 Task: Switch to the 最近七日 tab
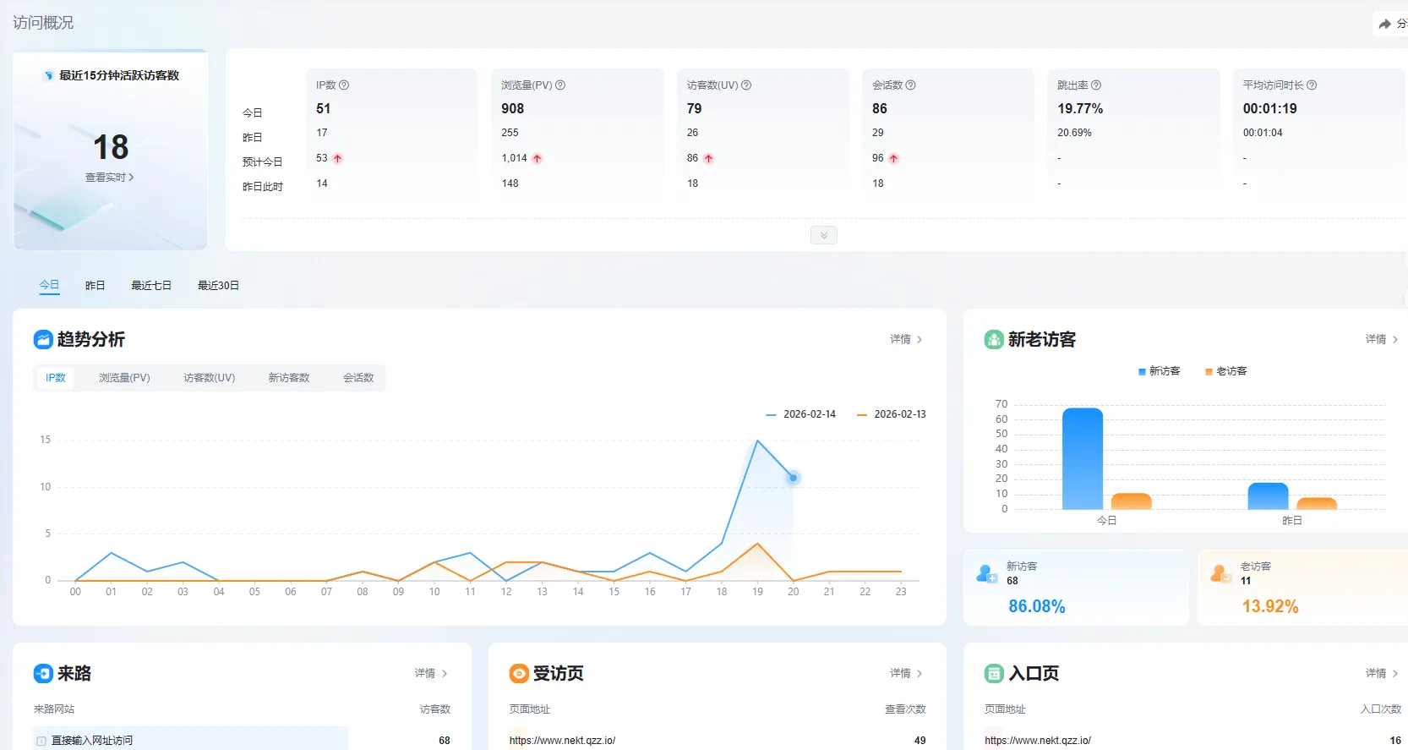pyautogui.click(x=151, y=286)
